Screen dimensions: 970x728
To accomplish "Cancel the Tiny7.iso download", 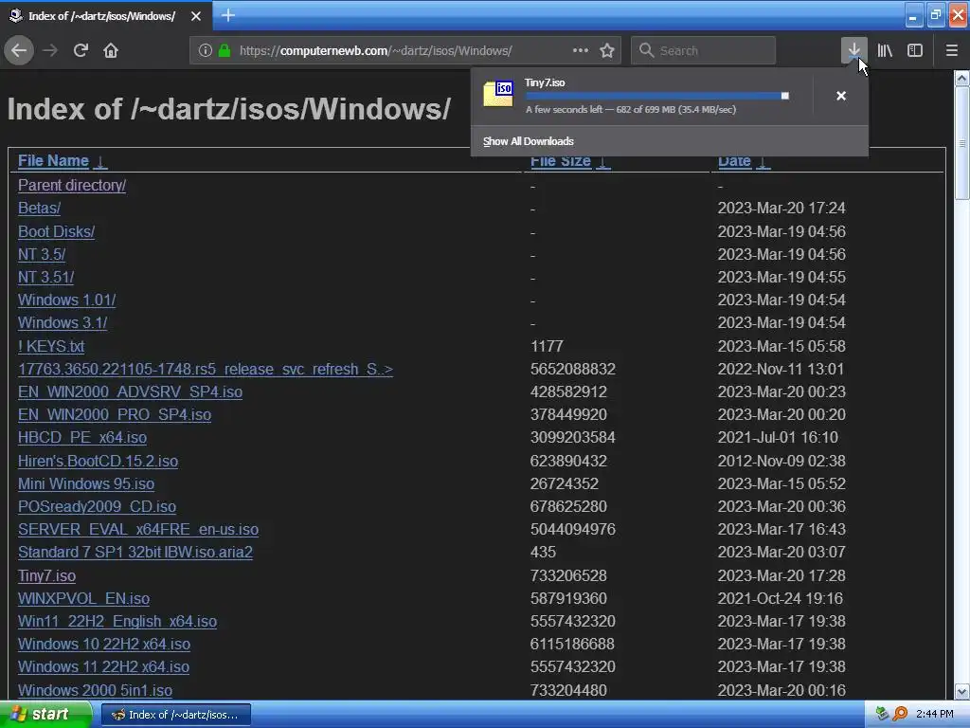I will [x=841, y=96].
